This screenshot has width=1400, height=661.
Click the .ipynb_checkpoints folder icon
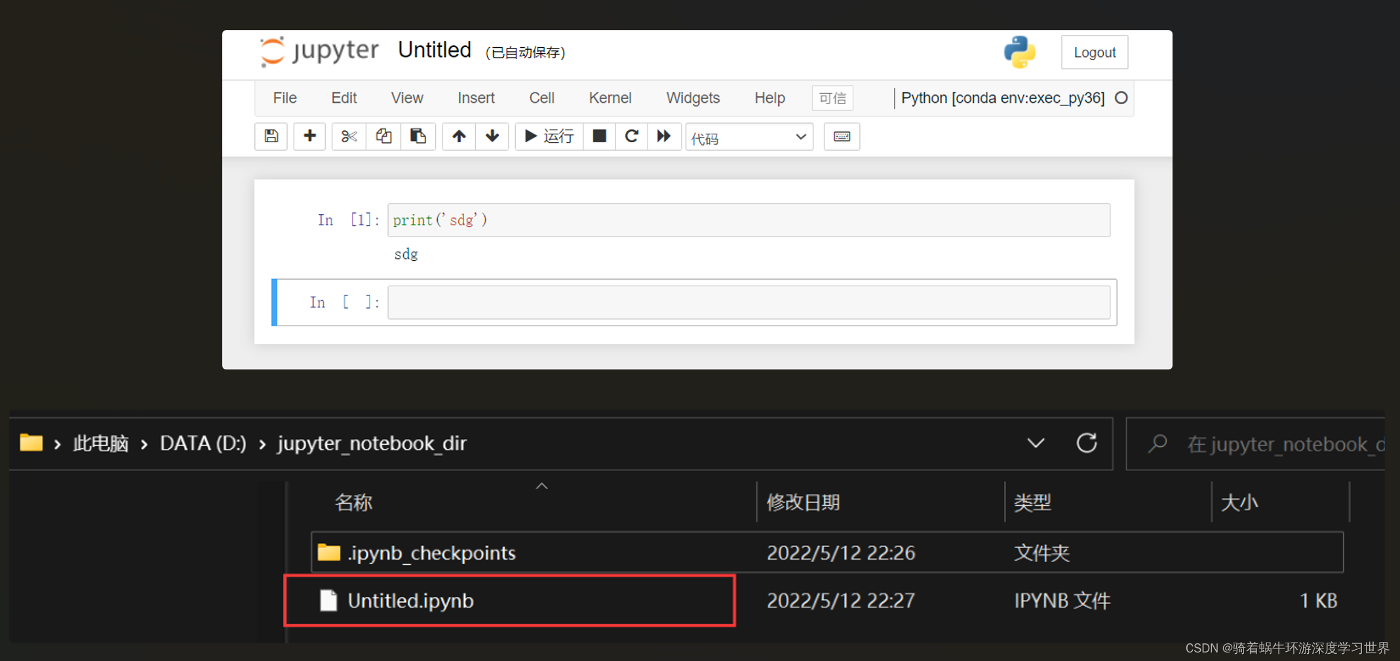tap(329, 552)
